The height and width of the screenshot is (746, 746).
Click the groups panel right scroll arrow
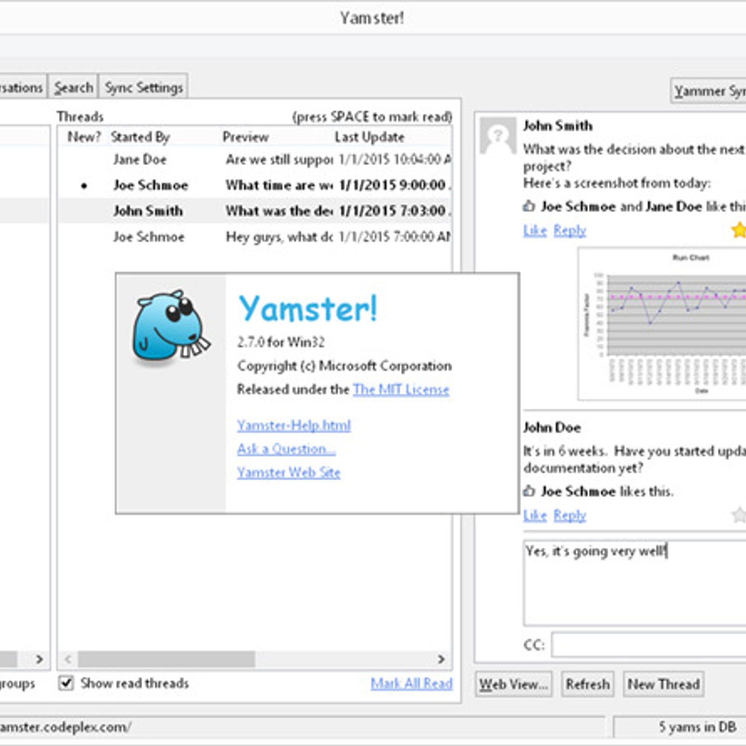40,659
